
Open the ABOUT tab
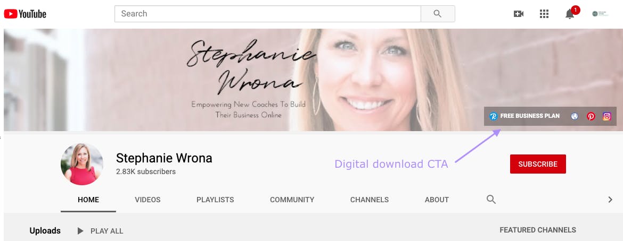tap(437, 200)
